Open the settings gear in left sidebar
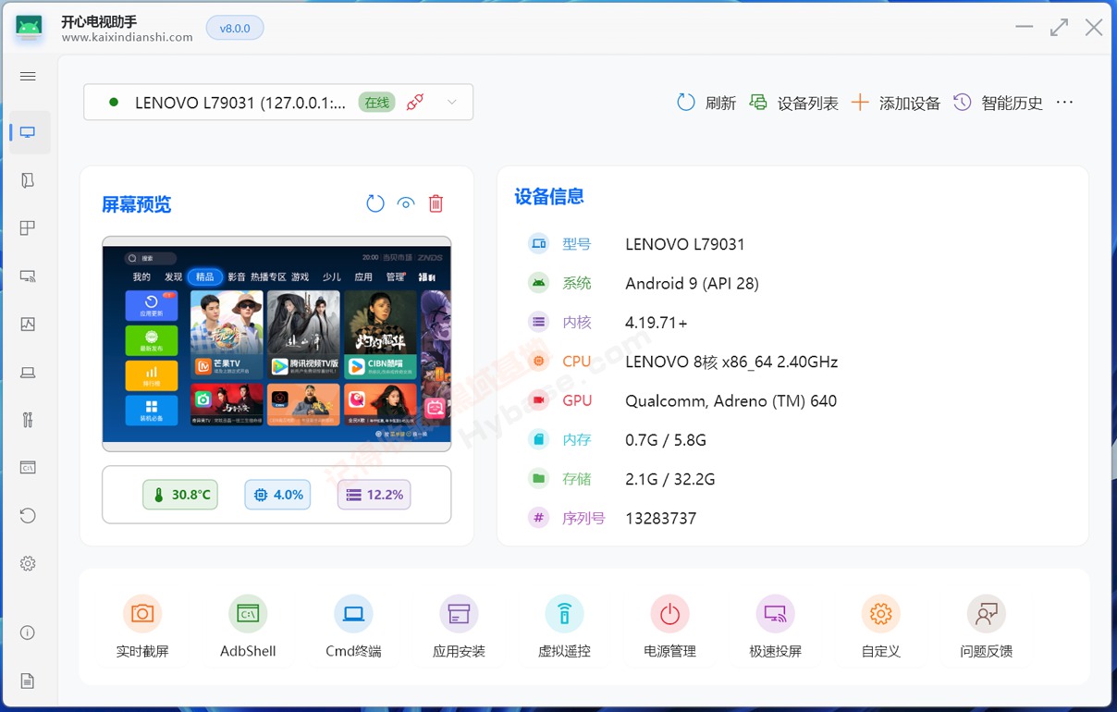 click(28, 563)
